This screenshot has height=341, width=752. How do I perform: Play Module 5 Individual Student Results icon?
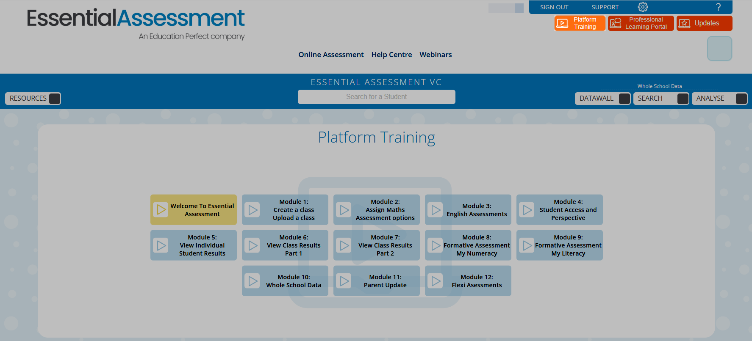(x=161, y=245)
